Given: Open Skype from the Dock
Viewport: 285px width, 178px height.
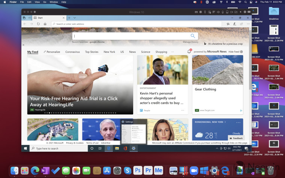Looking at the screenshot, I should tap(127, 171).
